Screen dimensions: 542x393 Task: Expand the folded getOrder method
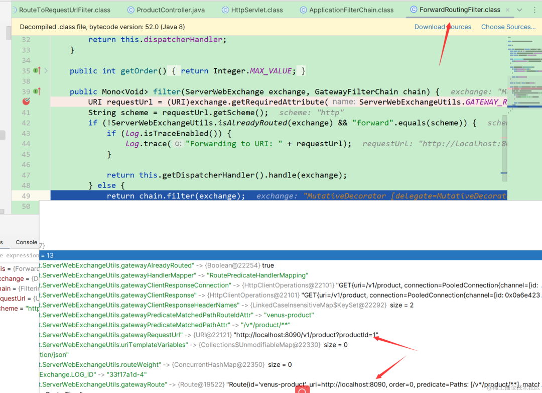point(46,71)
